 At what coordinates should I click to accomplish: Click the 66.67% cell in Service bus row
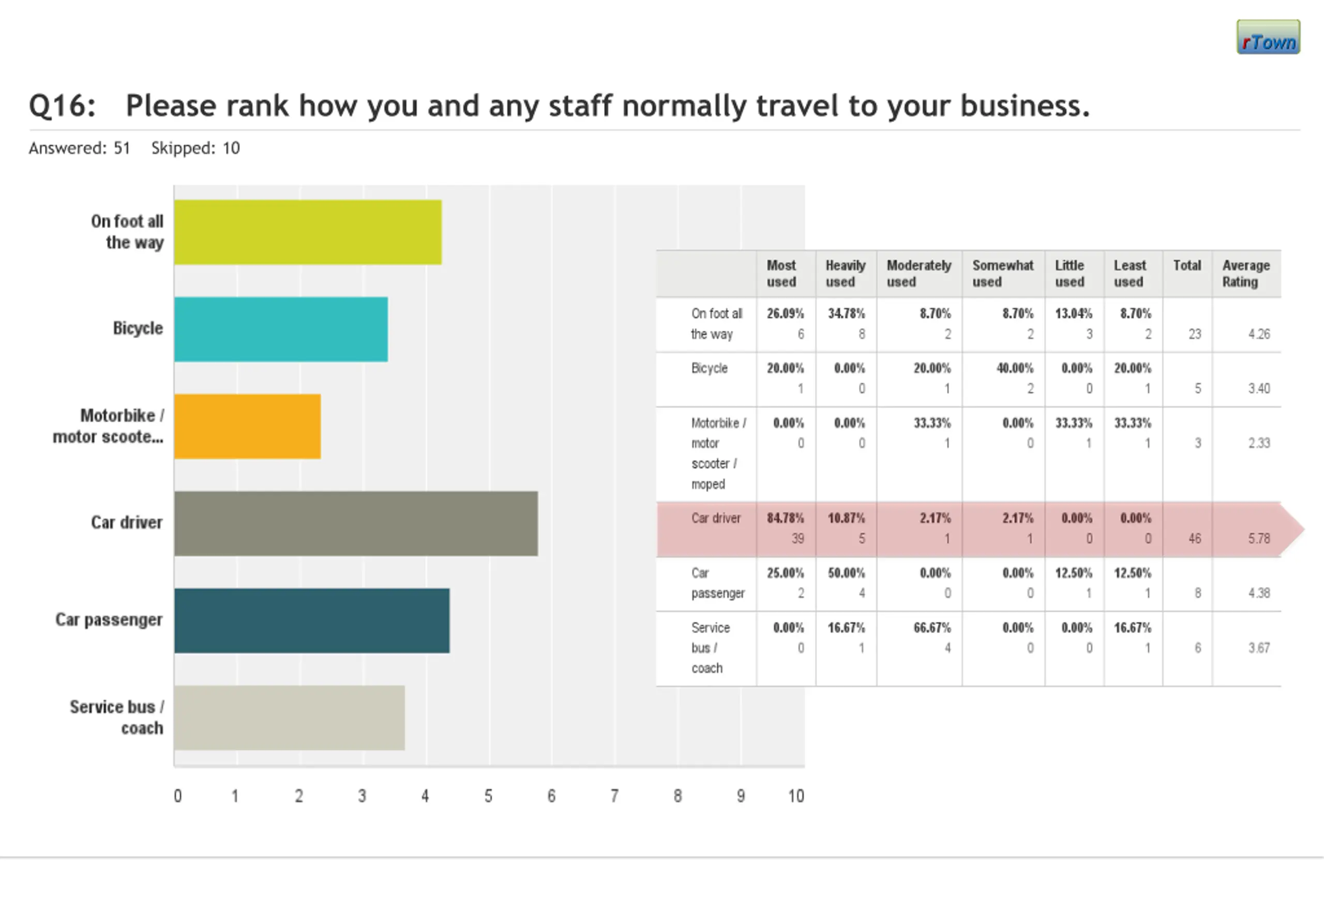(x=932, y=628)
